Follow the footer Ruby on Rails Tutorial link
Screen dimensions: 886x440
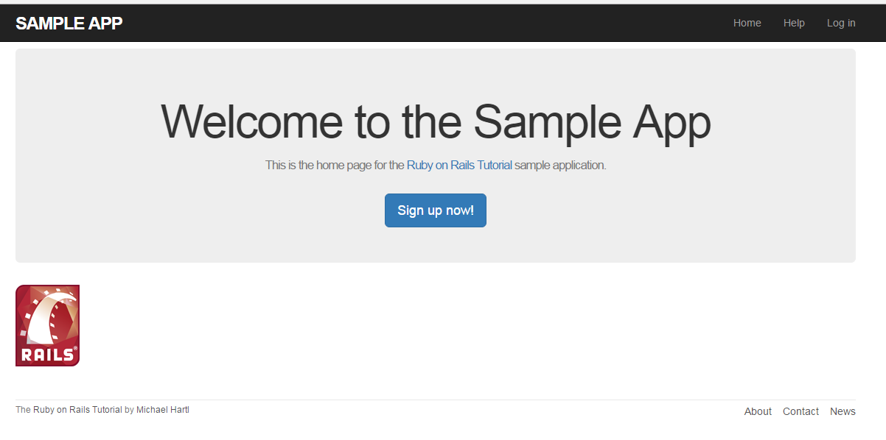(77, 410)
